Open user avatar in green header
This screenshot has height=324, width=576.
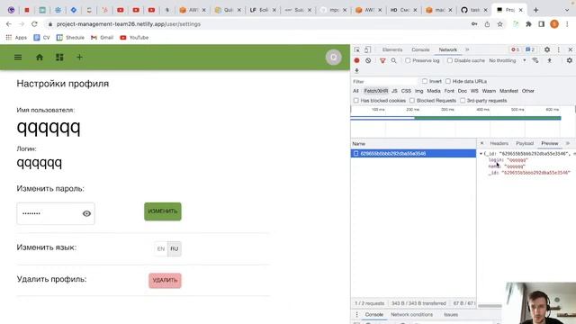(x=334, y=58)
